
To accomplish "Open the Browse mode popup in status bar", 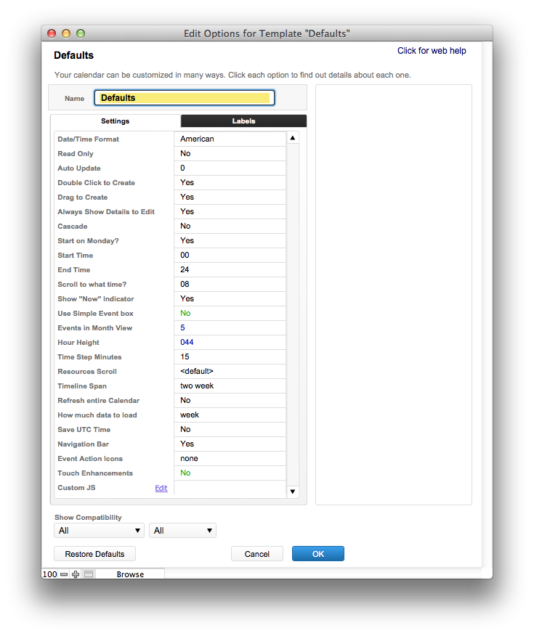I will tap(130, 574).
